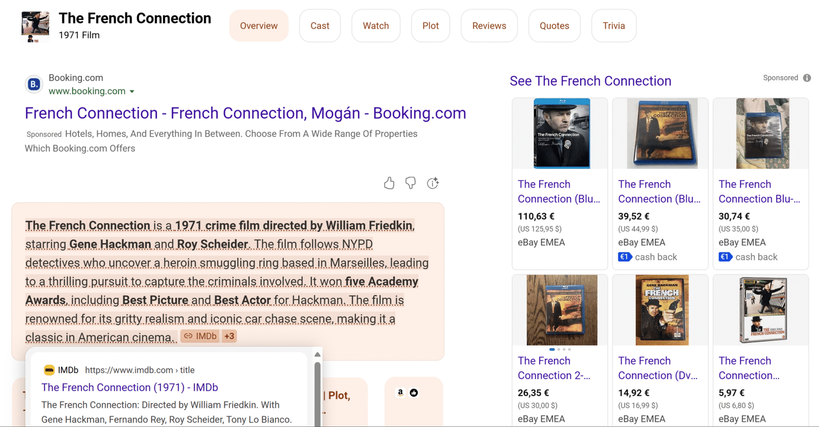Click the film poster thumbnail in header

tap(35, 26)
